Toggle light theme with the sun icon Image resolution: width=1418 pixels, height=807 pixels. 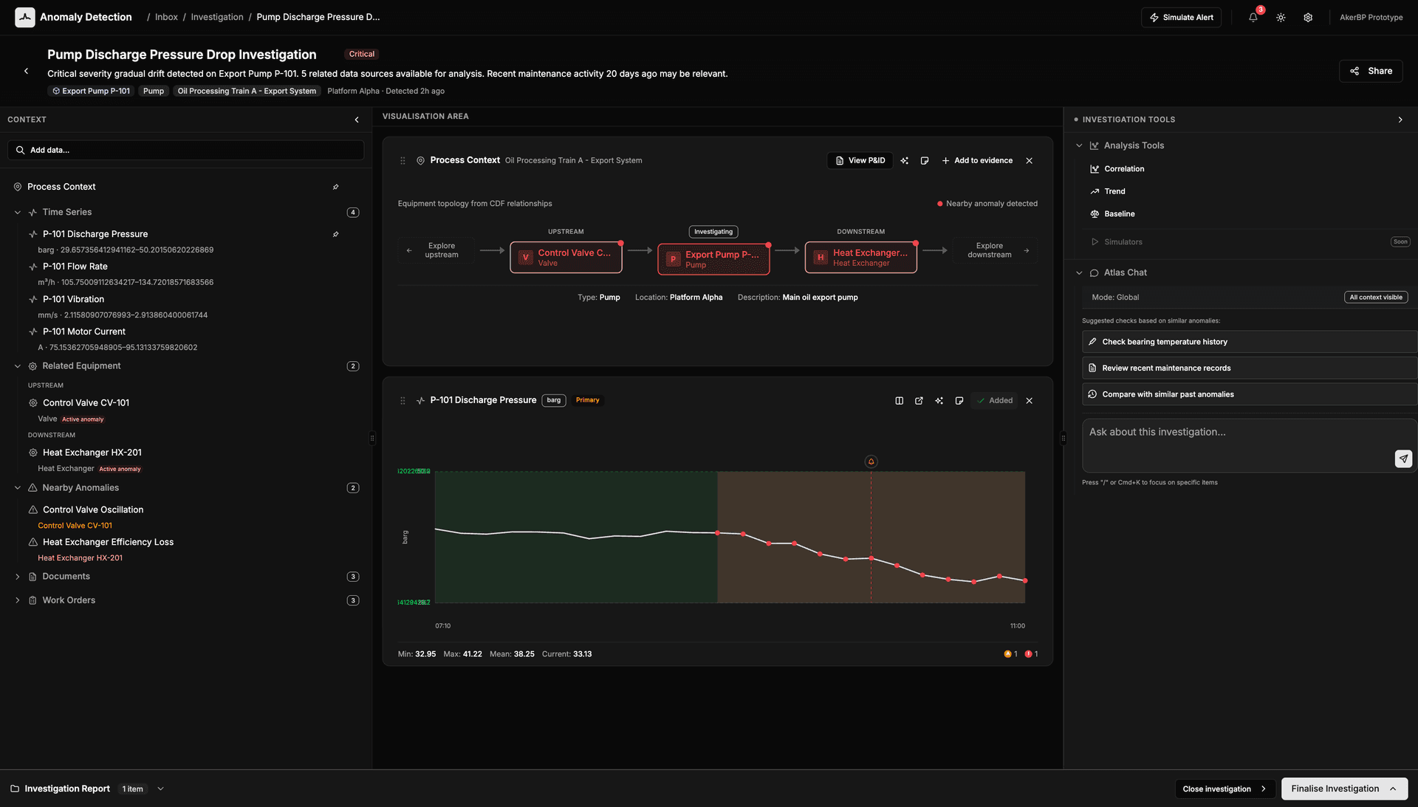pos(1281,17)
